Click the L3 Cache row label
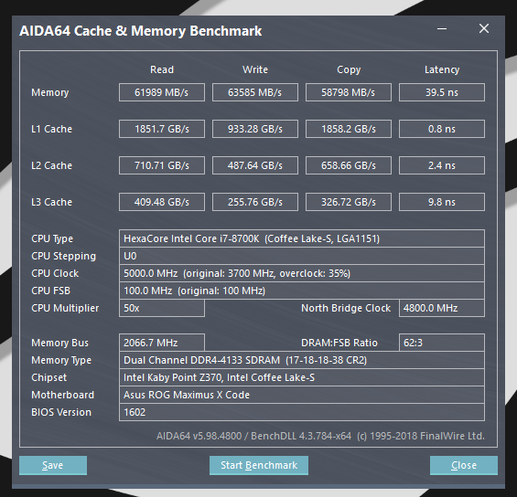Screen dimensions: 517x497 click(x=51, y=202)
